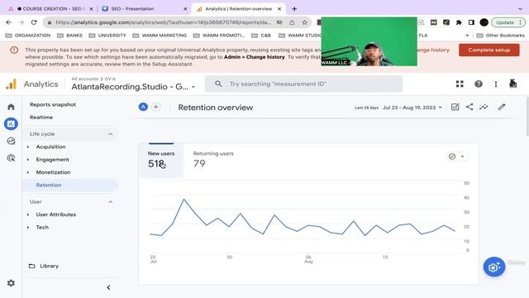Expand the User Attributes tree item
The width and height of the screenshot is (529, 298).
click(28, 214)
